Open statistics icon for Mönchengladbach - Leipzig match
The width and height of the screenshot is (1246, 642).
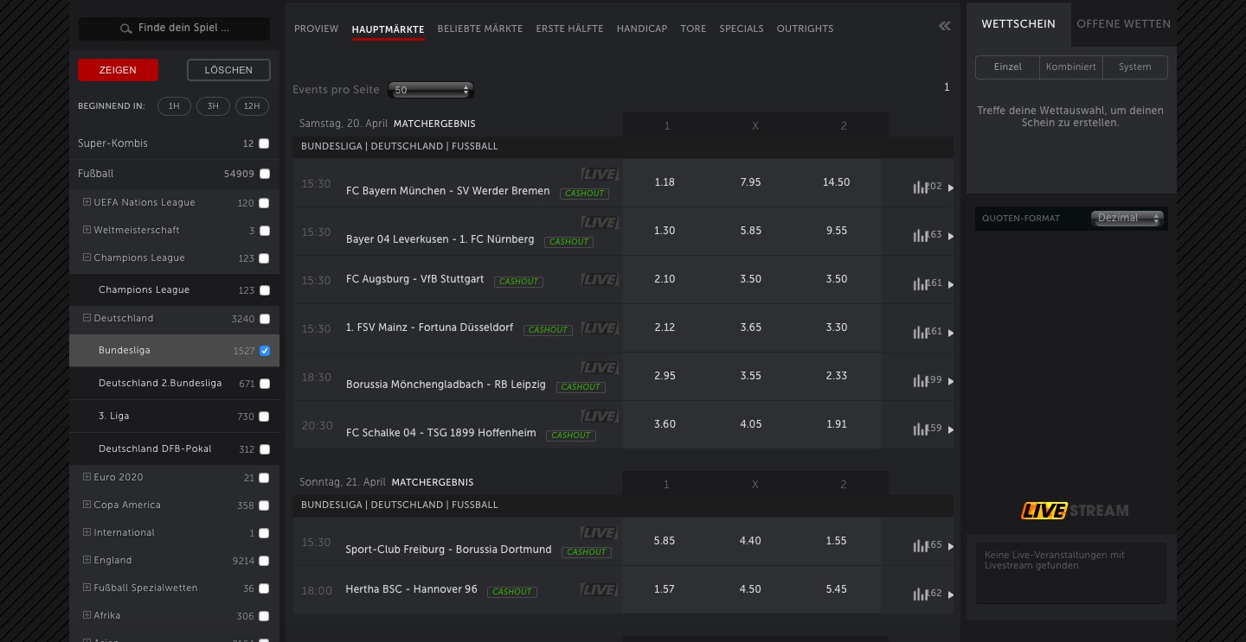(919, 380)
